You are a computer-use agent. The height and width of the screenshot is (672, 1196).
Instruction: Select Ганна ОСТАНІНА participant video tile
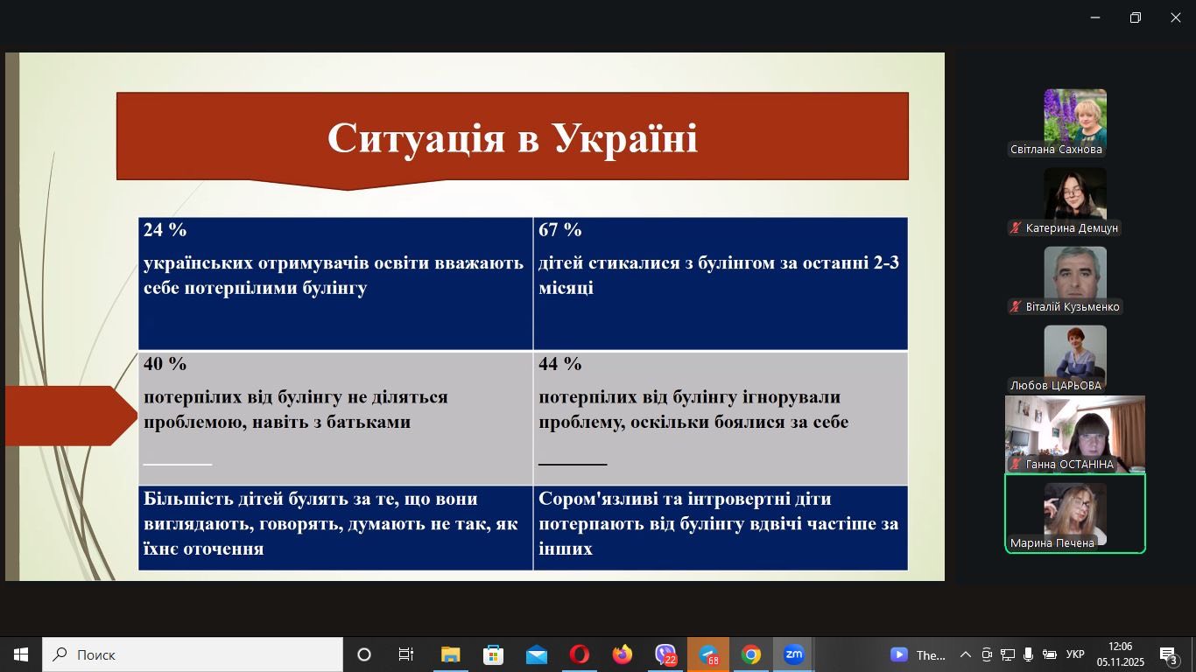click(x=1074, y=434)
